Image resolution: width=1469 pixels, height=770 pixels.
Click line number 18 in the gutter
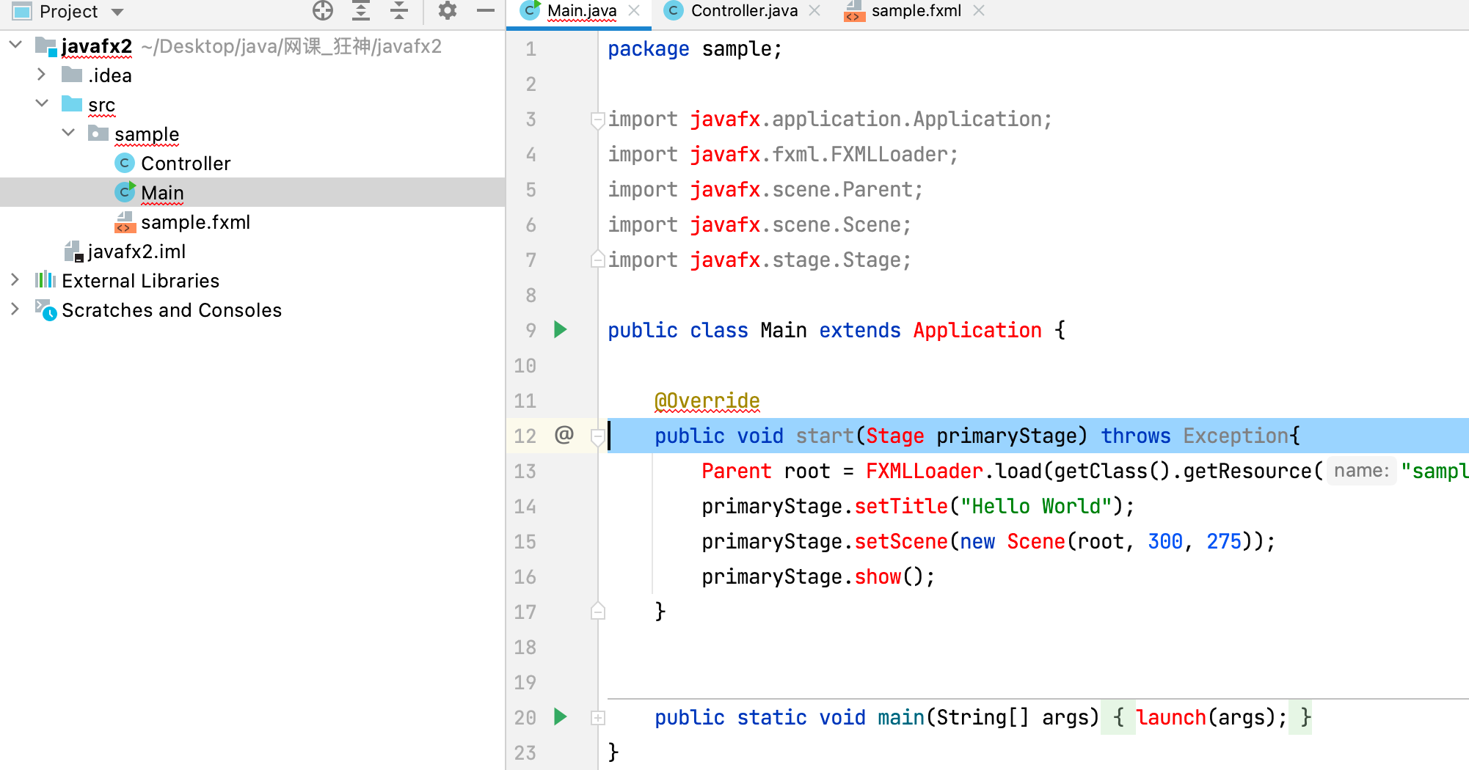[x=525, y=647]
